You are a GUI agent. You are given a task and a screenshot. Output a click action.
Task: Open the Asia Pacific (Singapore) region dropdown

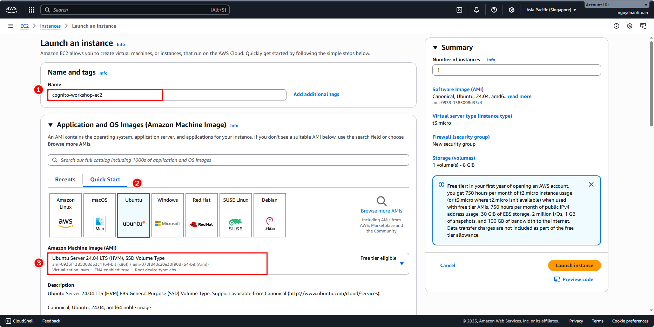(x=551, y=10)
